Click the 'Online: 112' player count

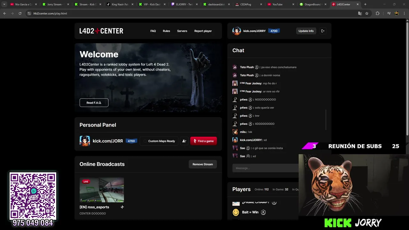click(262, 189)
